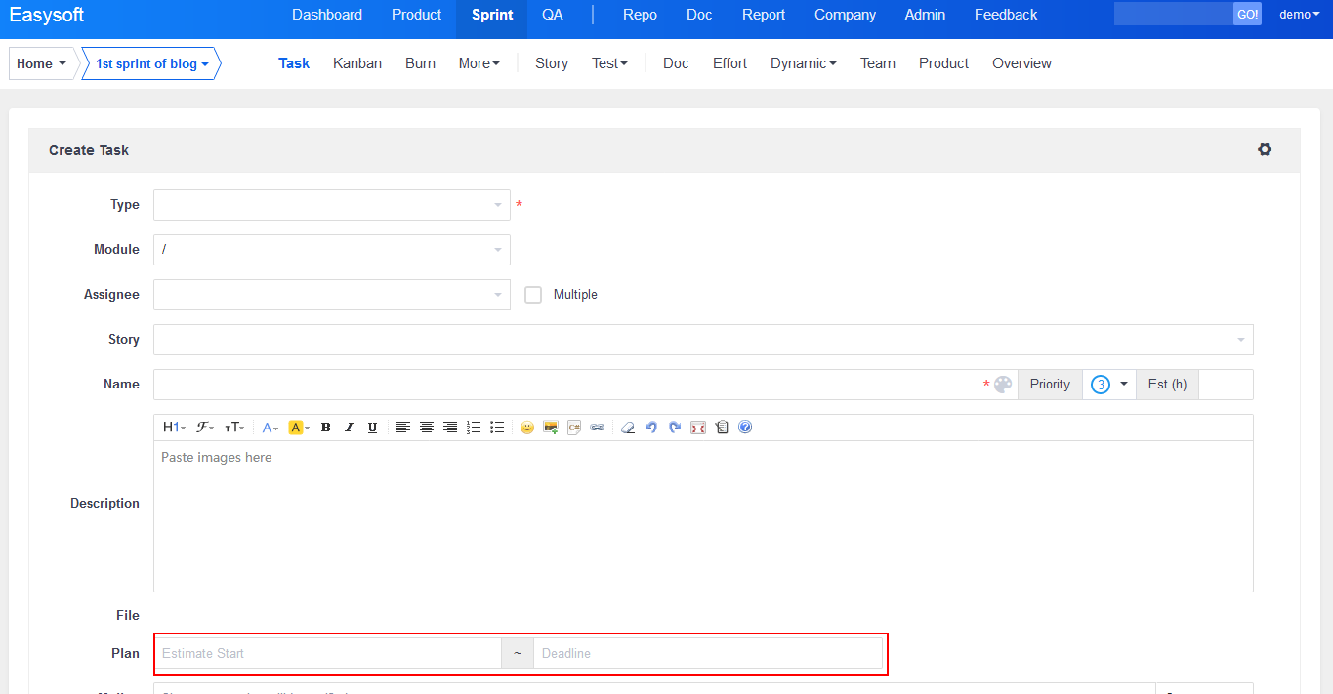Screen dimensions: 1333x694
Task: Switch to the Kanban tab
Action: click(357, 63)
